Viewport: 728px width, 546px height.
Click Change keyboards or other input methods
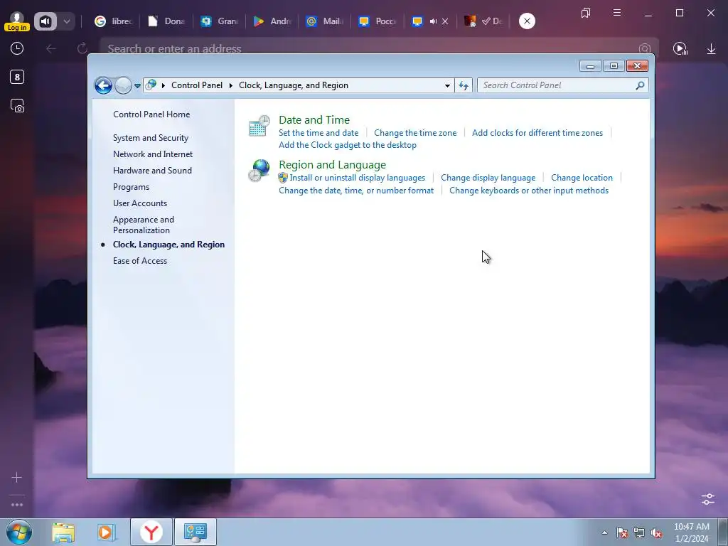pos(529,191)
